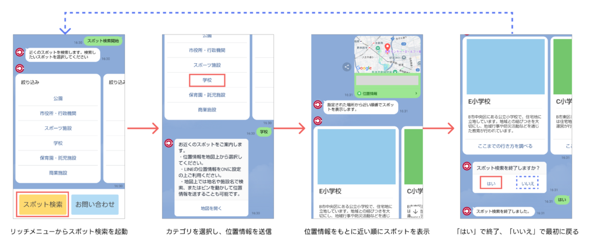Viewport: 589px width, 244px height.
Task: Choose 公園 in the 絞り込み list
Action: click(x=58, y=98)
